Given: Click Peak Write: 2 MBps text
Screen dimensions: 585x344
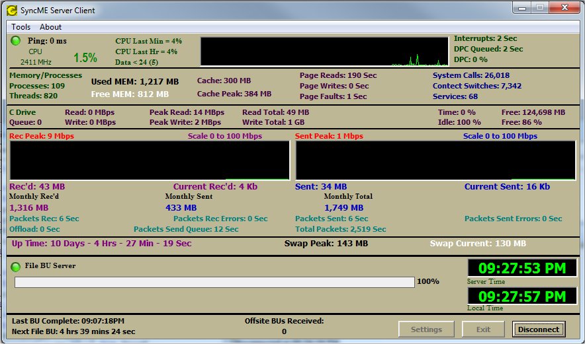Looking at the screenshot, I should coord(185,122).
